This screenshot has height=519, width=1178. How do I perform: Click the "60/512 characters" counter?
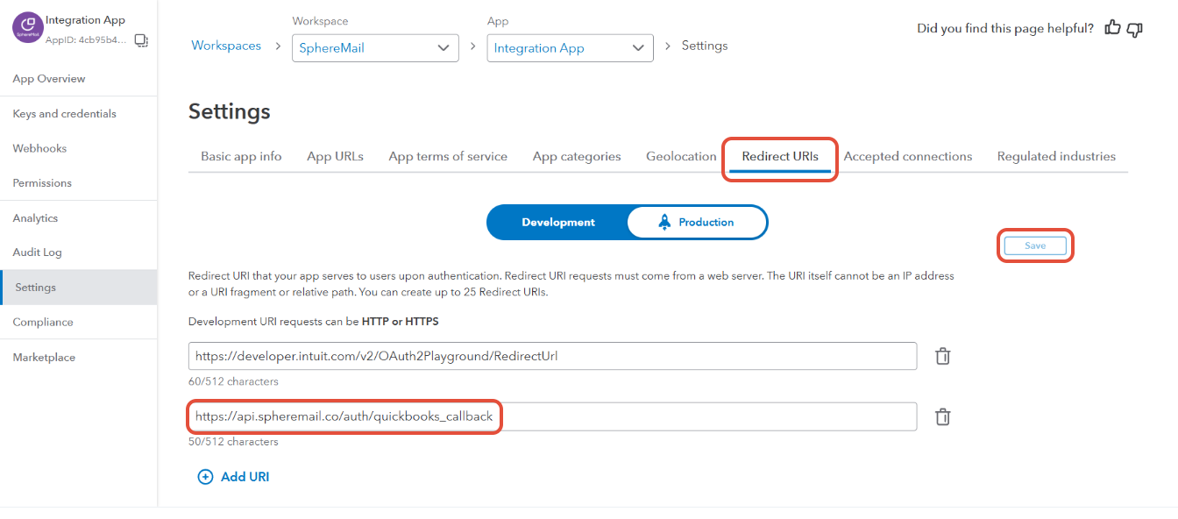233,381
